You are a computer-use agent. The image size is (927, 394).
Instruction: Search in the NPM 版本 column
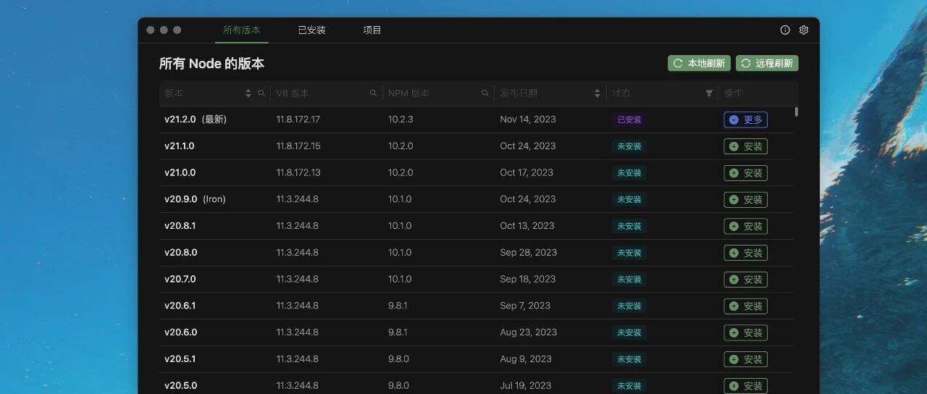point(485,93)
